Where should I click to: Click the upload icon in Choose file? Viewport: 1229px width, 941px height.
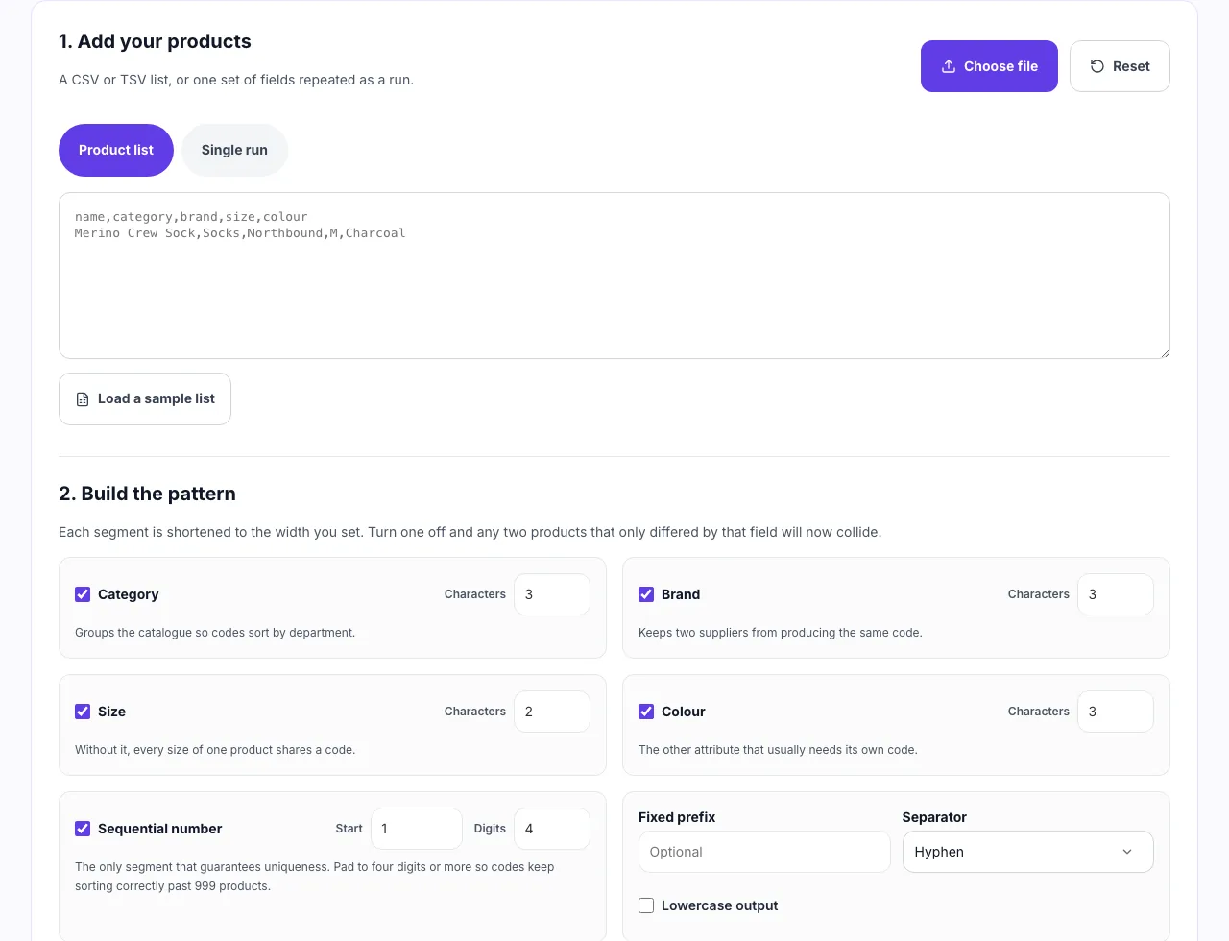(948, 66)
